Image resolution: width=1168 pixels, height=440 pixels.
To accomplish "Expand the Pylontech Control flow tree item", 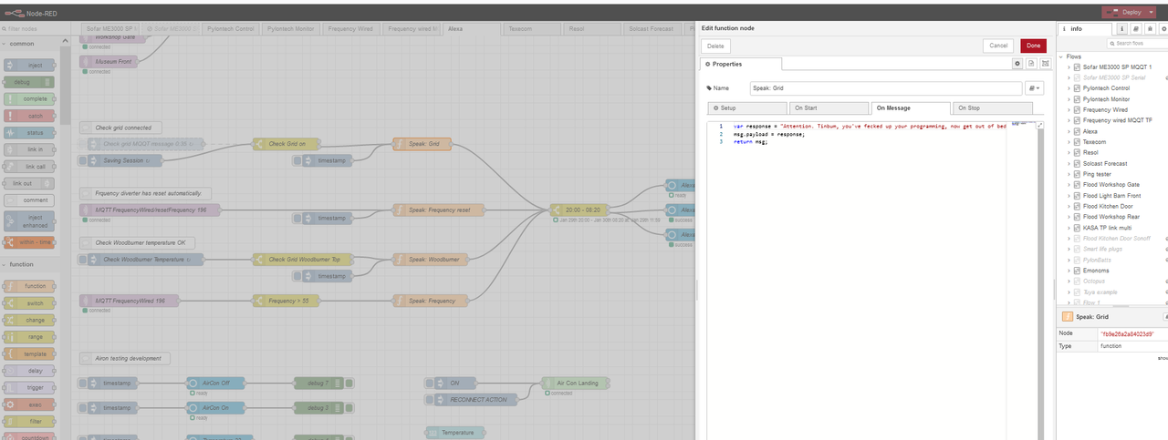I will 1069,88.
